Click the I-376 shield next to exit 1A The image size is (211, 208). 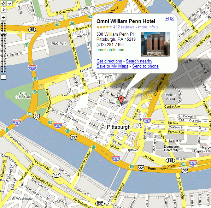click(58, 126)
